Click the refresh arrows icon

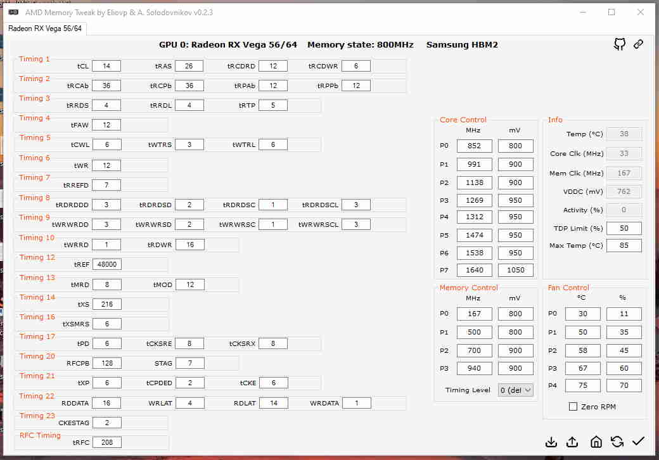pyautogui.click(x=617, y=442)
